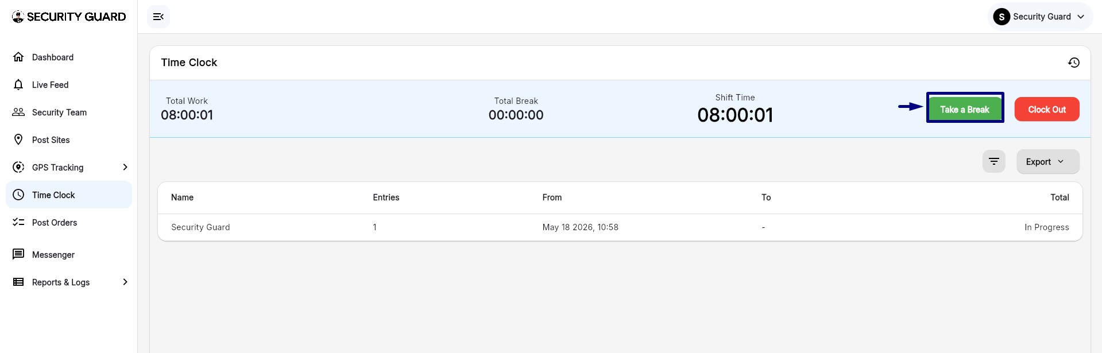The width and height of the screenshot is (1102, 353).
Task: Click the Time Clock clock icon
Action: point(18,195)
